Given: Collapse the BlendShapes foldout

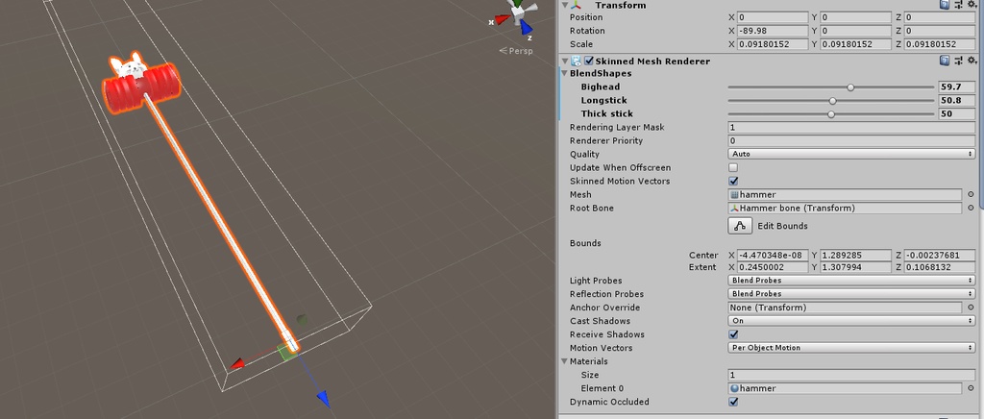Looking at the screenshot, I should coord(565,73).
